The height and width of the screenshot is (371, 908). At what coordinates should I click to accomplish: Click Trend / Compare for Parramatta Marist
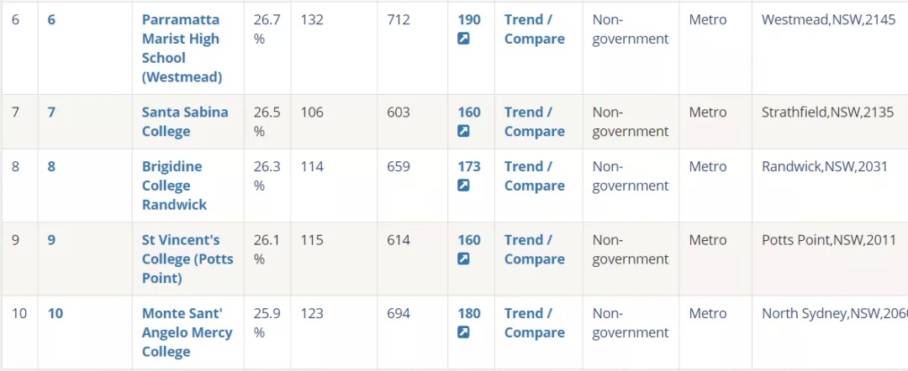point(534,29)
